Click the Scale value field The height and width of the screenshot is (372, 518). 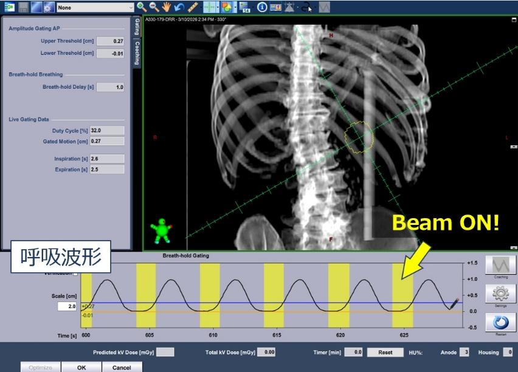67,306
